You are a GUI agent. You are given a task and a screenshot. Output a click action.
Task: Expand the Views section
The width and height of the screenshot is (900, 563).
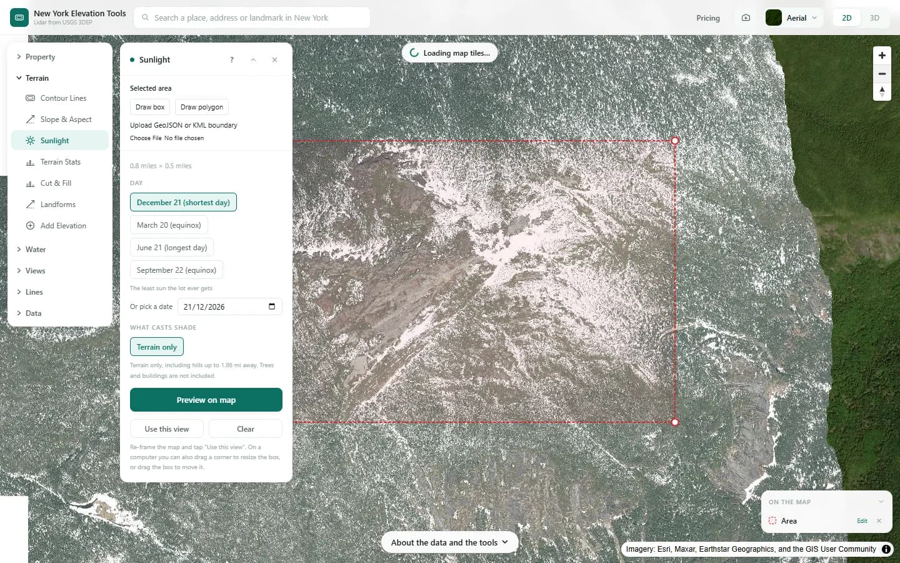[60, 271]
